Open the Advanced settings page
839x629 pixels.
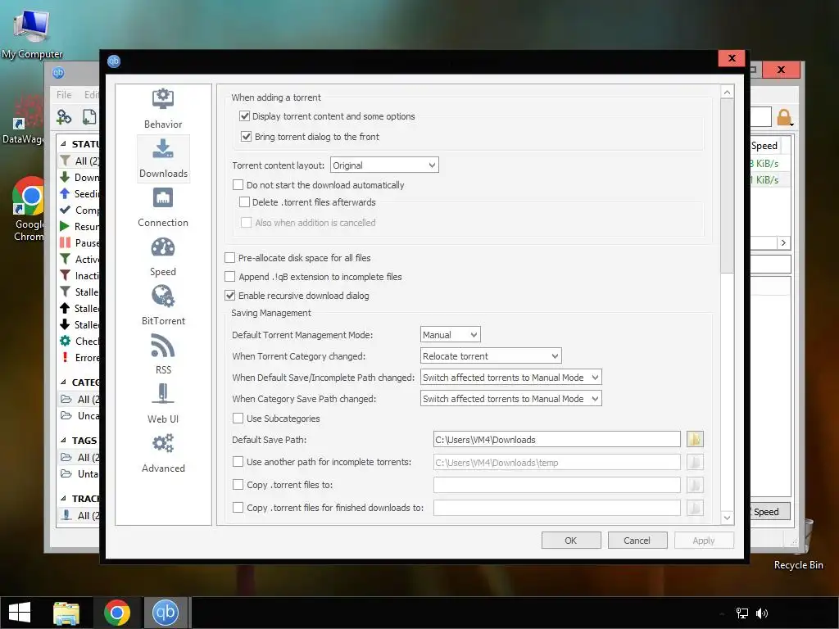(163, 454)
